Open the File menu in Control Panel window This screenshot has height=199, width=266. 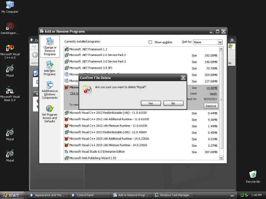34,46
